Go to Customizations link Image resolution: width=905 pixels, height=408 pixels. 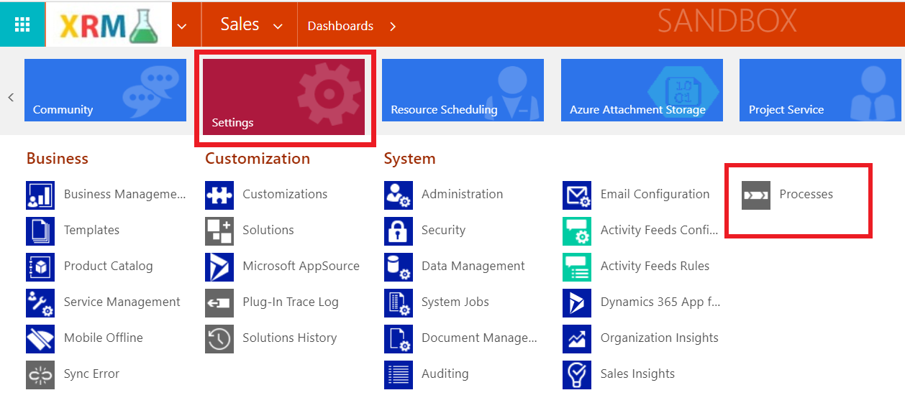pyautogui.click(x=284, y=195)
